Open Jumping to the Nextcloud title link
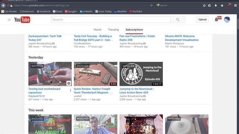Image resolution: width=239 pixels, height=134 pixels. point(136,91)
